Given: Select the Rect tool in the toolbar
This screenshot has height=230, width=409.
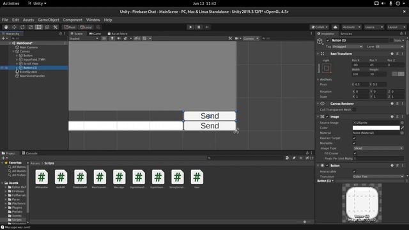Looking at the screenshot, I should tap(38, 27).
